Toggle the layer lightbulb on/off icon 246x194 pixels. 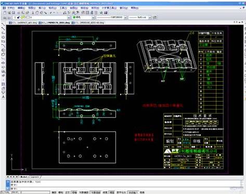(16, 17)
